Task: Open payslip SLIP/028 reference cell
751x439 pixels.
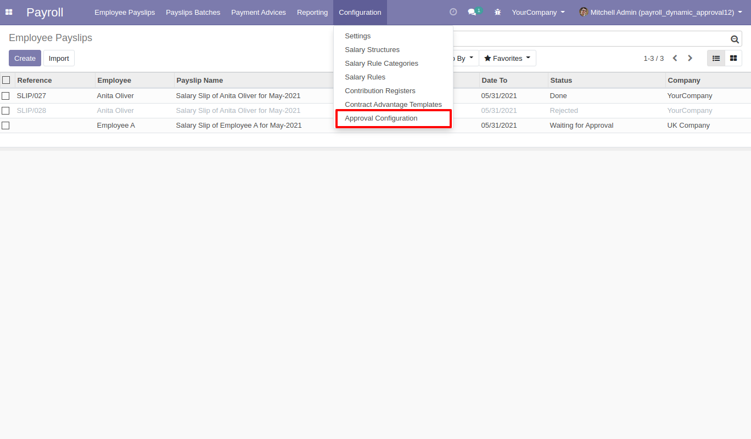Action: (55, 111)
